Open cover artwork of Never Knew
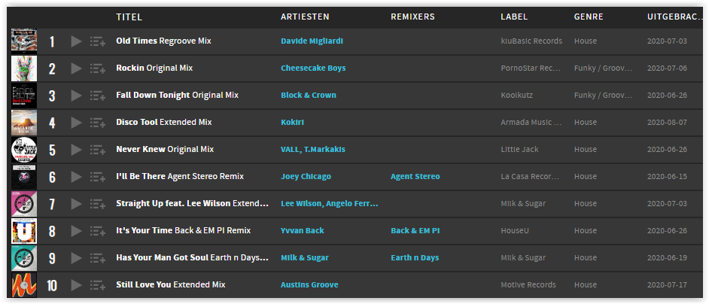This screenshot has width=709, height=304. [x=24, y=150]
